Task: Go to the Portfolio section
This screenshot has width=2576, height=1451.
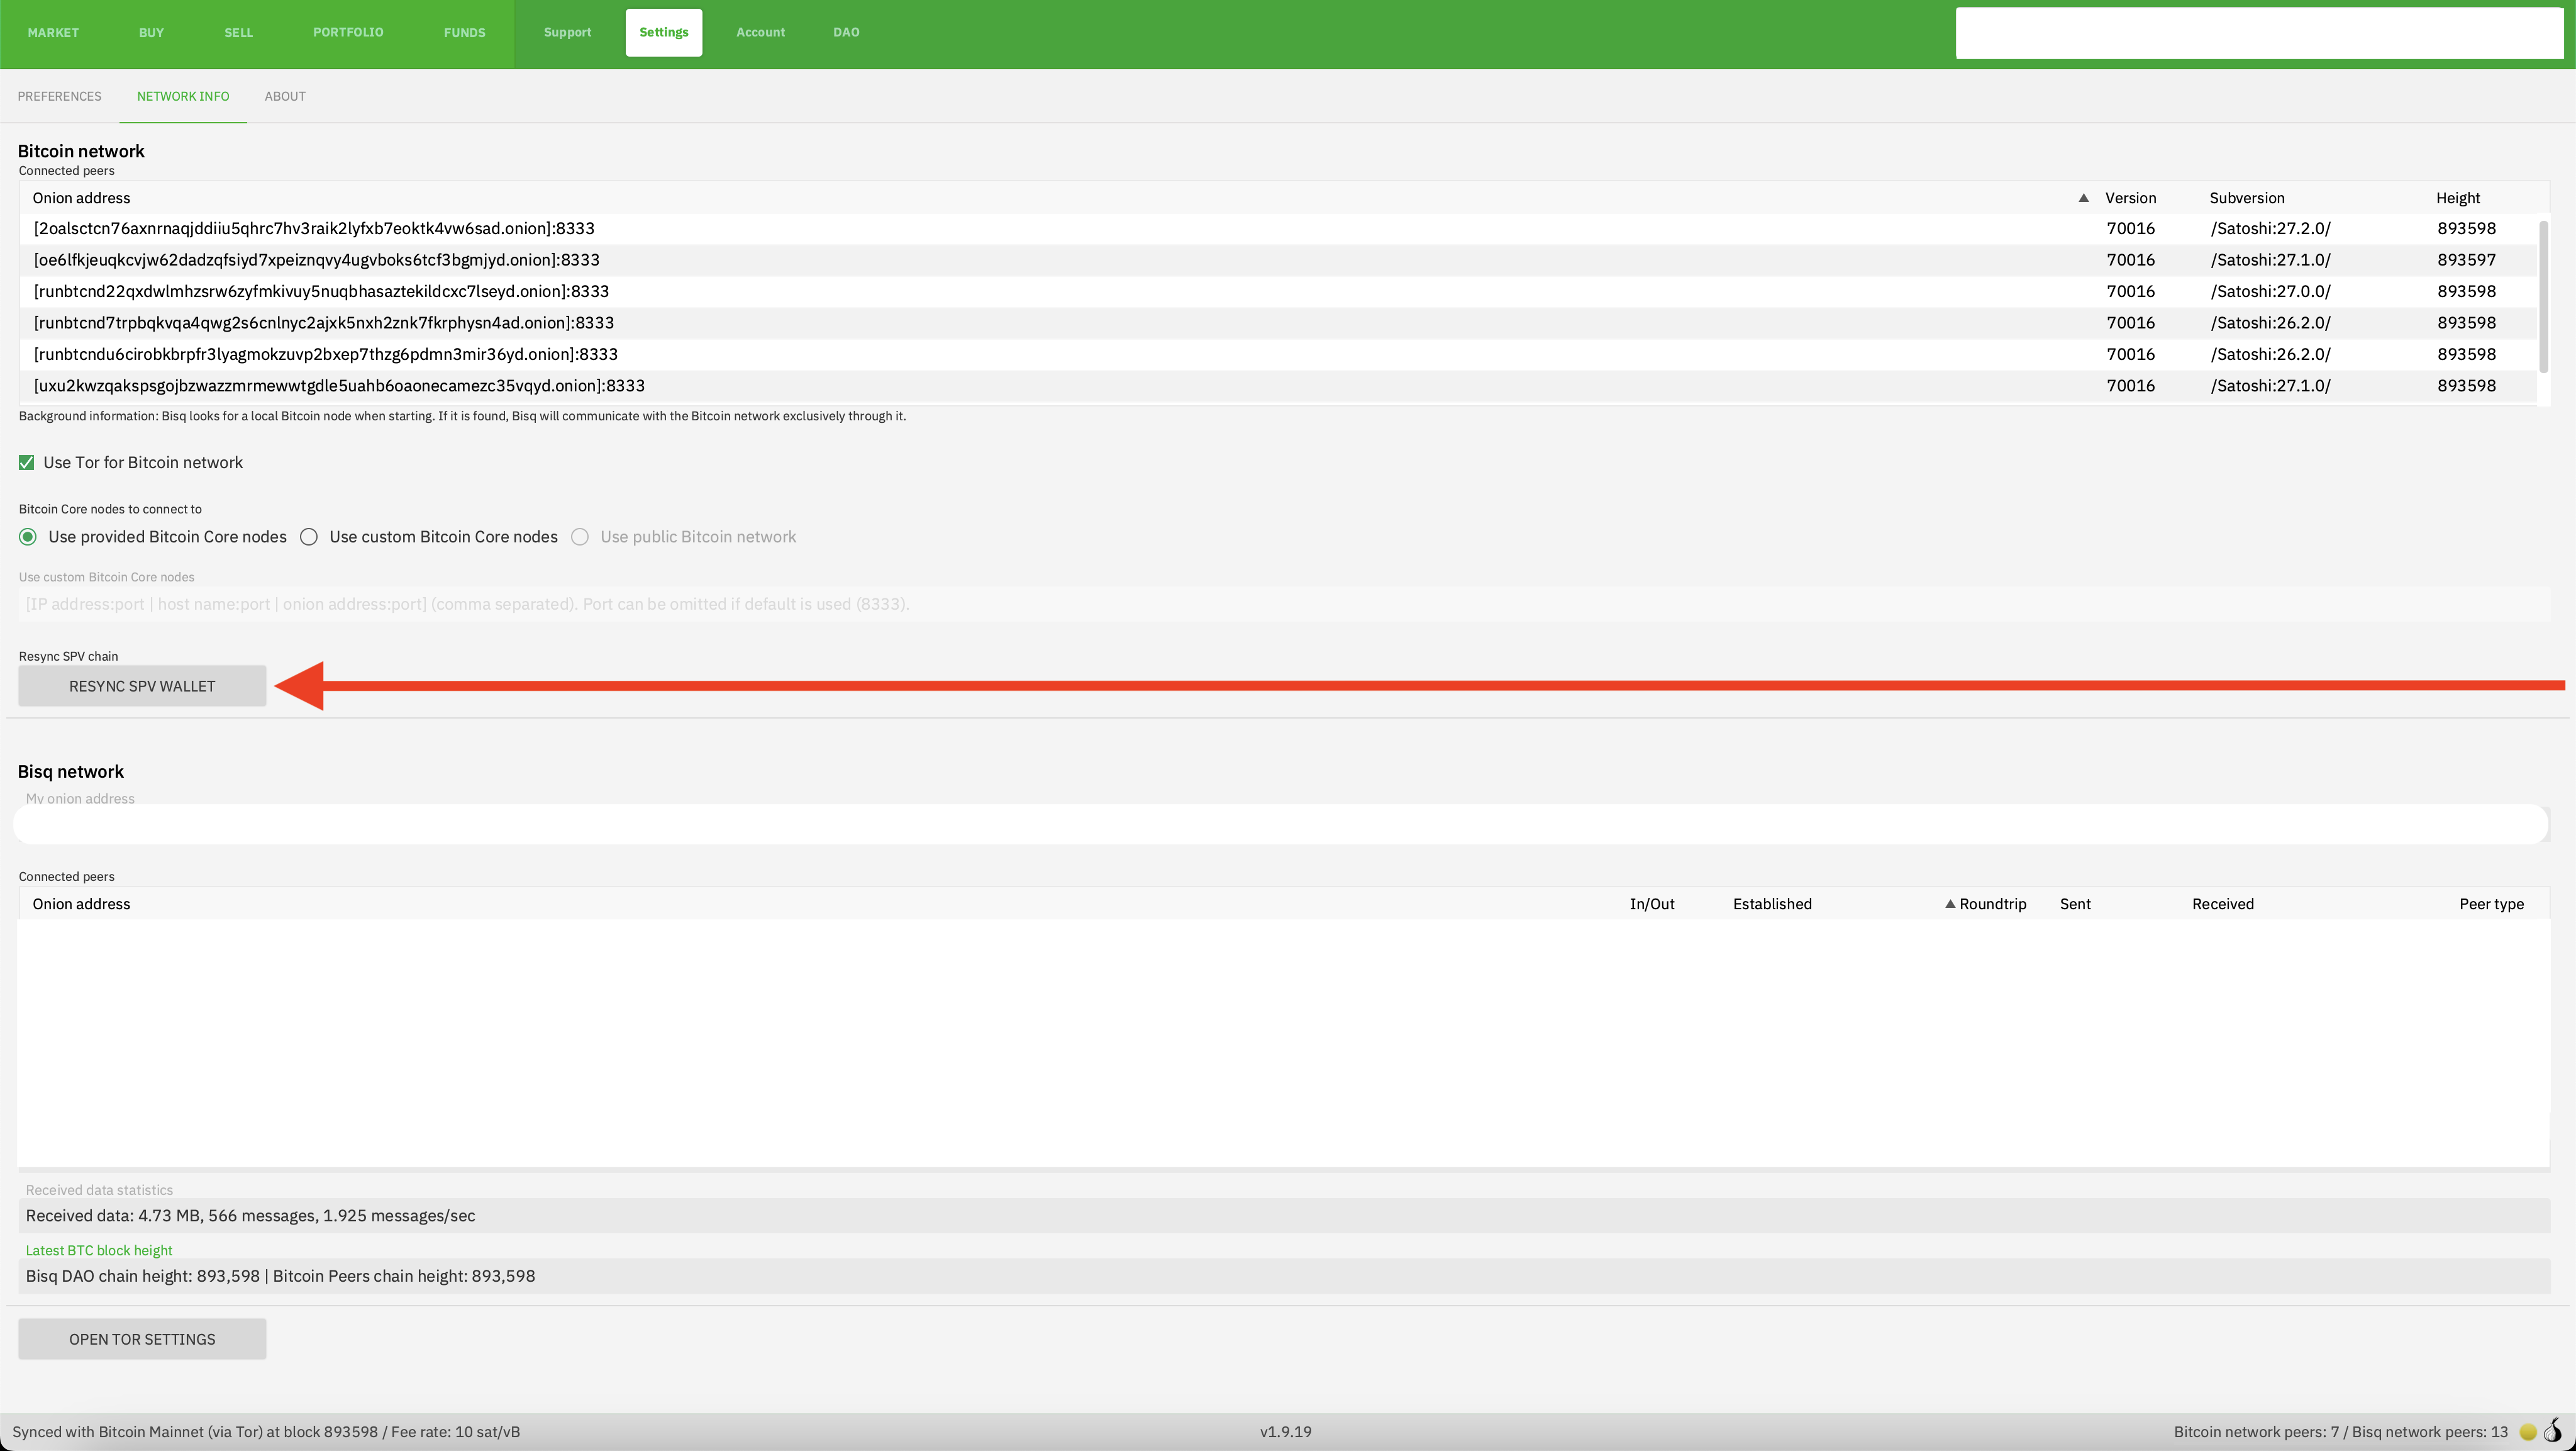Action: click(348, 32)
